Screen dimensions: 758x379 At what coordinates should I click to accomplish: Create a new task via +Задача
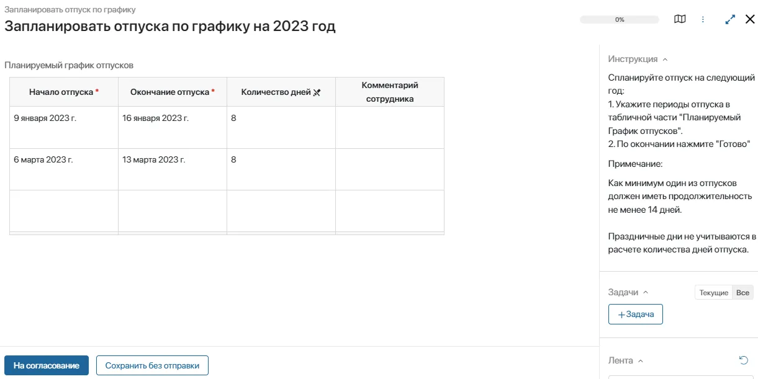click(x=635, y=314)
